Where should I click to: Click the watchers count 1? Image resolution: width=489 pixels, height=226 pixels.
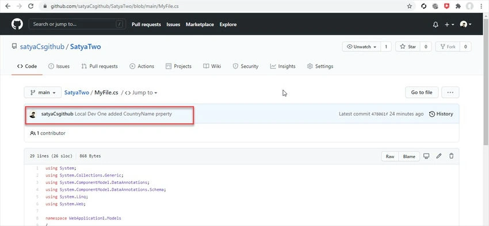386,47
